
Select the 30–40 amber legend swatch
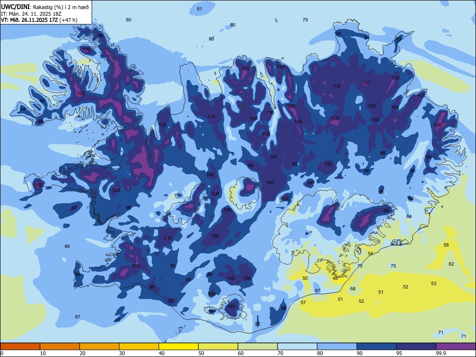coord(139,347)
